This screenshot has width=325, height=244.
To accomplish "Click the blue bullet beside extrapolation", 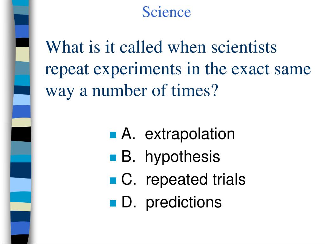I will pos(113,135).
